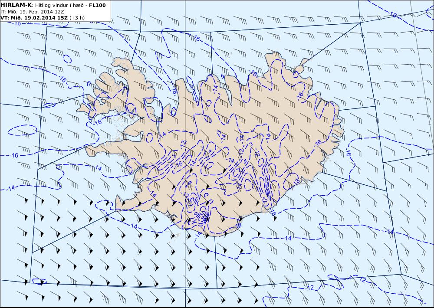This screenshot has height=308, width=434.
Task: Select the text 'Hiti og vindur í hæð'
Action: point(59,6)
